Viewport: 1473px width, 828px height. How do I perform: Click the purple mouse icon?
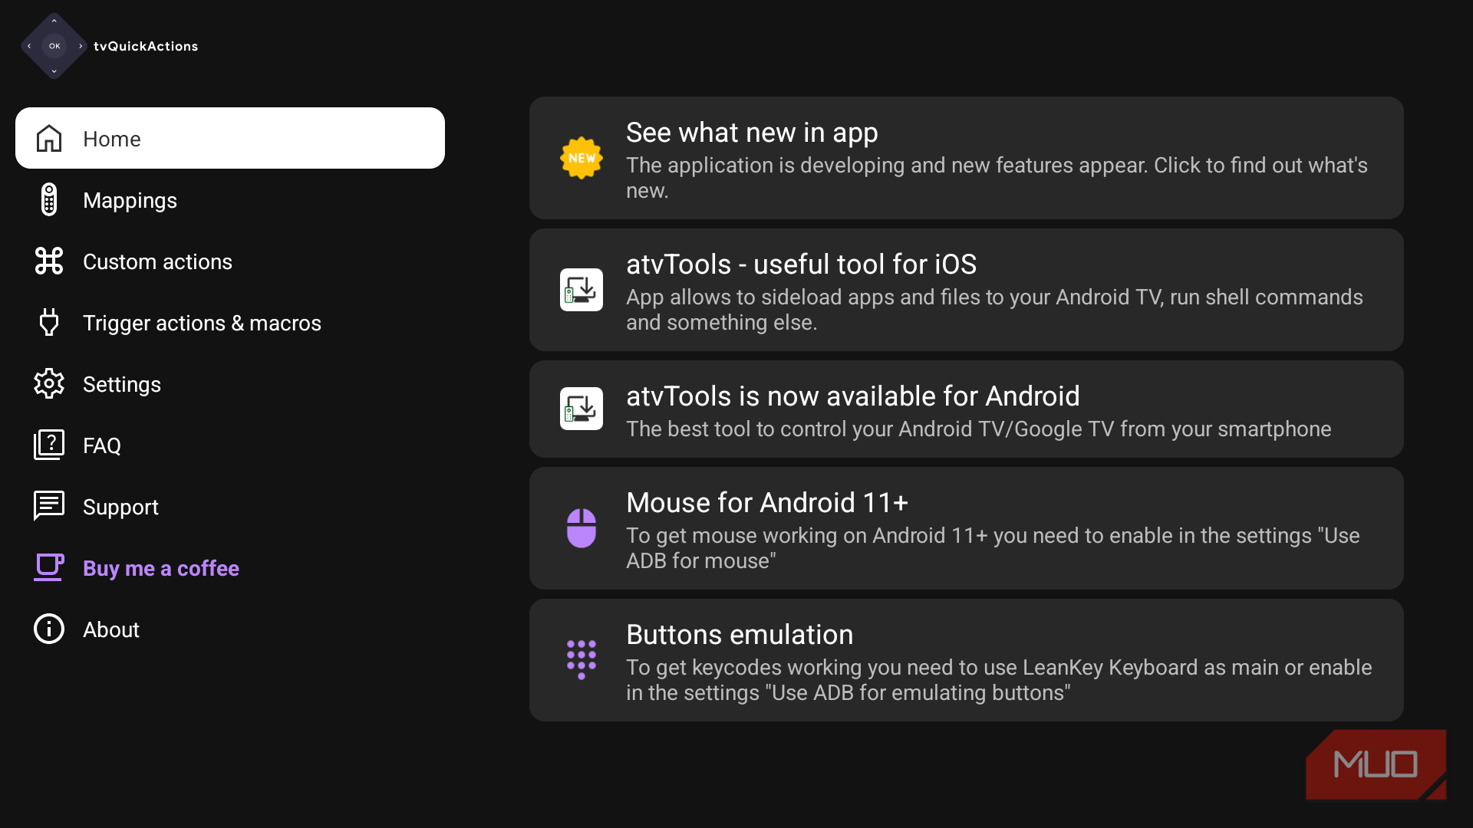coord(582,528)
